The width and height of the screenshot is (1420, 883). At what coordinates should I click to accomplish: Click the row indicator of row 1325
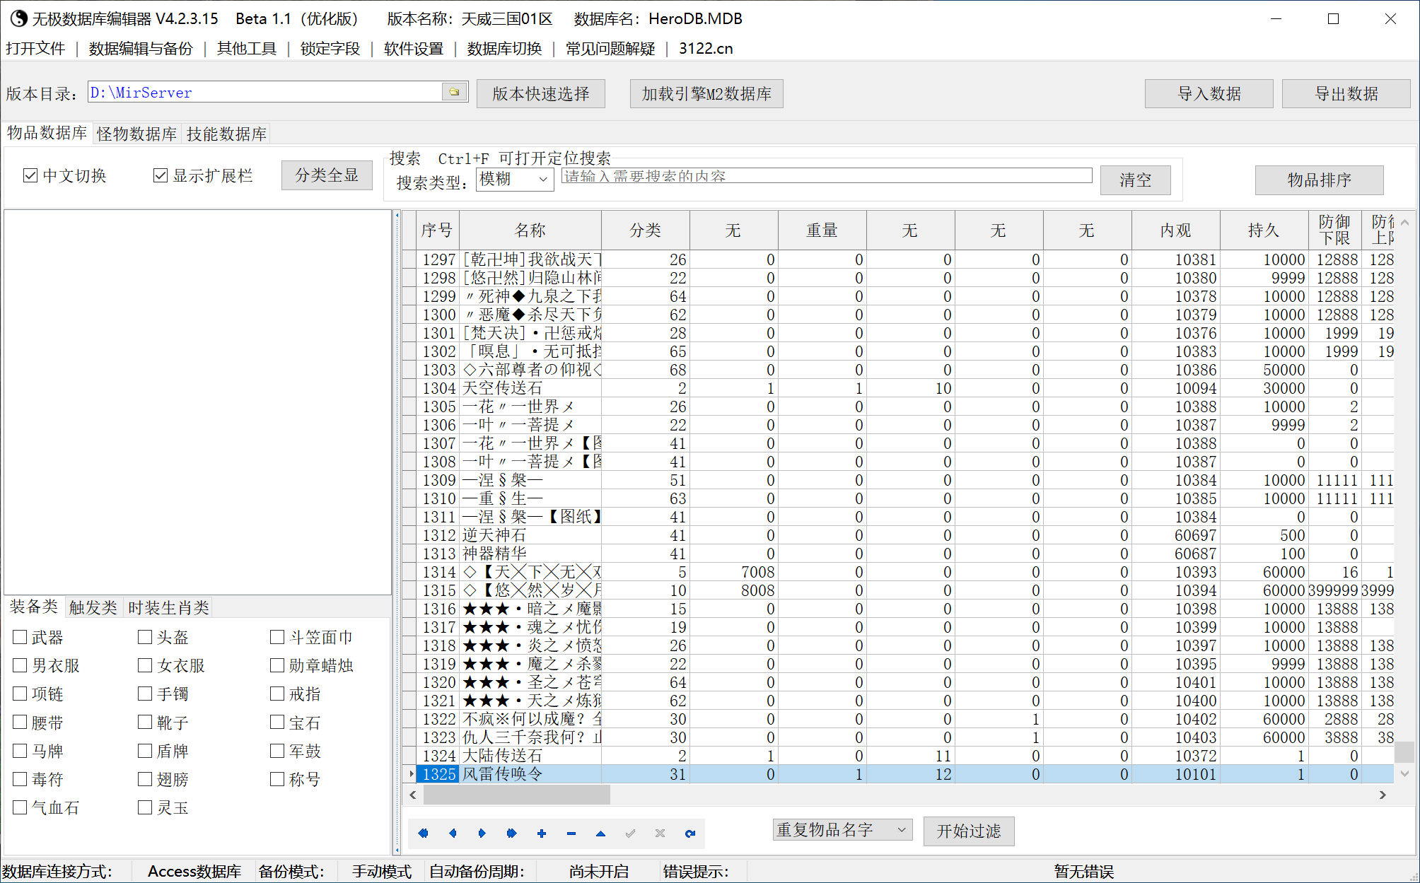pyautogui.click(x=409, y=774)
